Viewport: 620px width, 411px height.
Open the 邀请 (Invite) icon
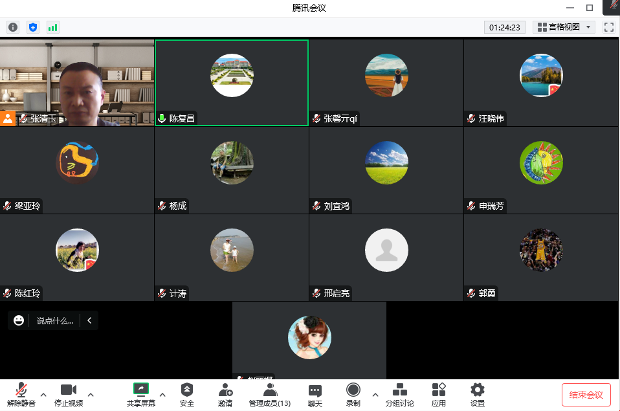point(225,394)
